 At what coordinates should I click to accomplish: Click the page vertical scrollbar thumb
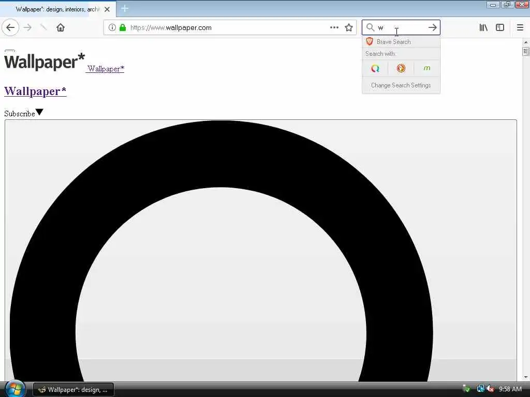525,51
